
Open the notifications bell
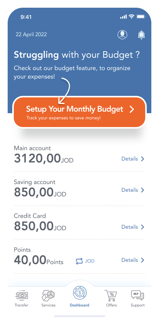point(141,35)
